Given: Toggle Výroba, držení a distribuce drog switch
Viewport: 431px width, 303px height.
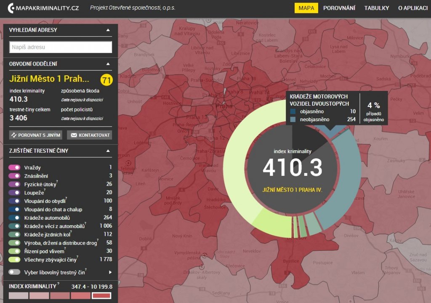Looking at the screenshot, I should point(14,243).
